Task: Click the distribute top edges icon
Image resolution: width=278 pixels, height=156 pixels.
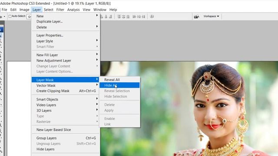Action: pyautogui.click(x=119, y=16)
